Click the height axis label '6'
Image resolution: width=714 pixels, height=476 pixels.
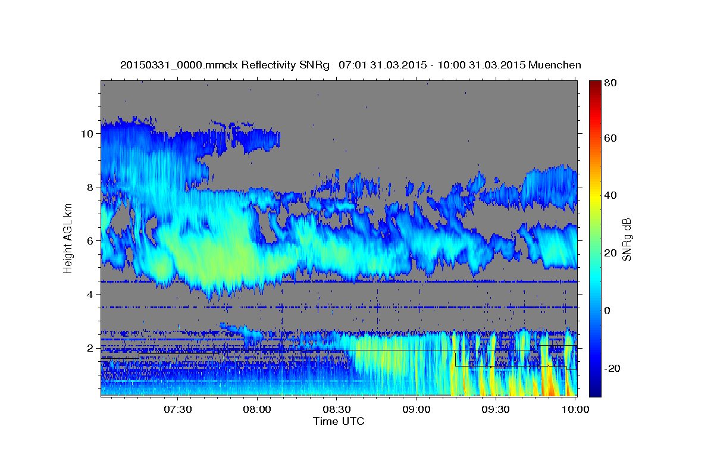(x=90, y=241)
